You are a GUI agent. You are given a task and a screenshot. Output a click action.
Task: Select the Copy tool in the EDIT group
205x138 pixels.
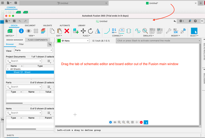[x=52, y=31]
